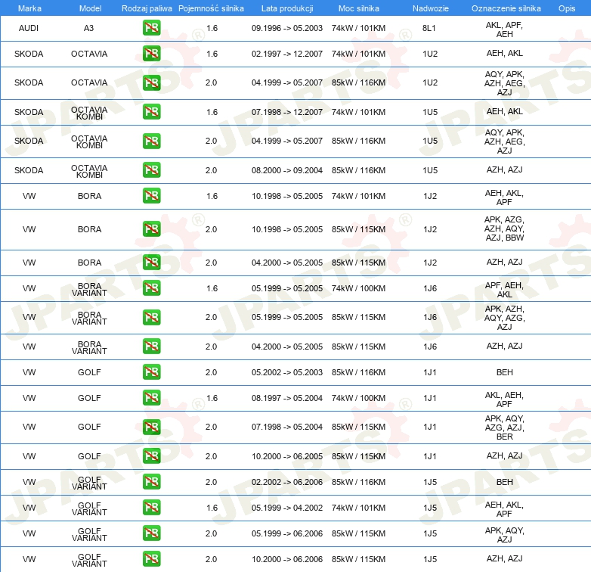The image size is (591, 572).
Task: Click date range 05.1999 -> 06.2006
Action: click(x=287, y=533)
